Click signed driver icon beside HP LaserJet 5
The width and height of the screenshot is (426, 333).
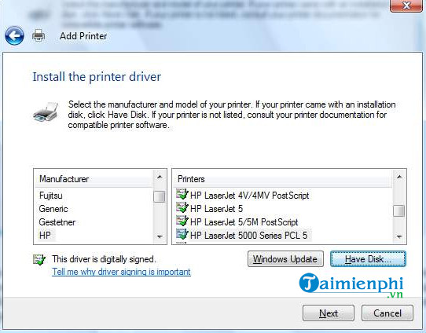point(182,208)
